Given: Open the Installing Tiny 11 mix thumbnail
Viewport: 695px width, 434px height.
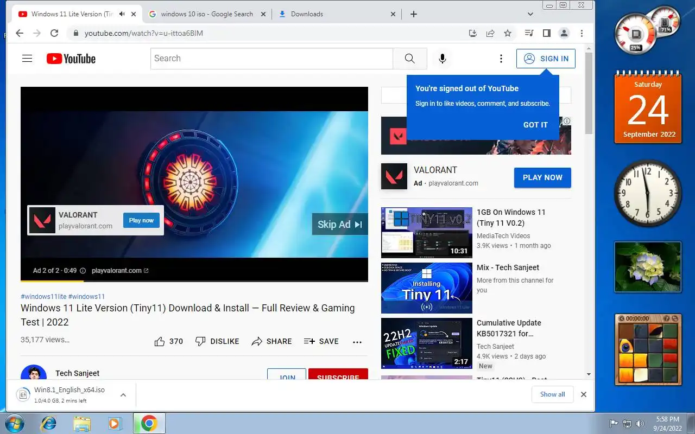Looking at the screenshot, I should pyautogui.click(x=427, y=288).
